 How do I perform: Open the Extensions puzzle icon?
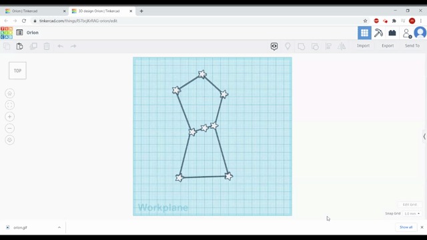(x=394, y=21)
